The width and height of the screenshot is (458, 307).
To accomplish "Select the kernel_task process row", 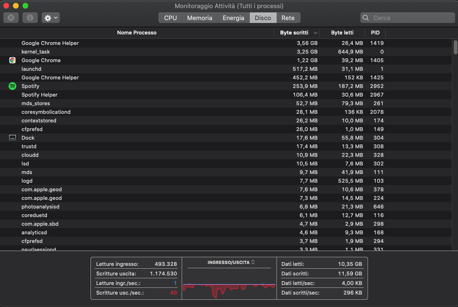I will (x=226, y=52).
